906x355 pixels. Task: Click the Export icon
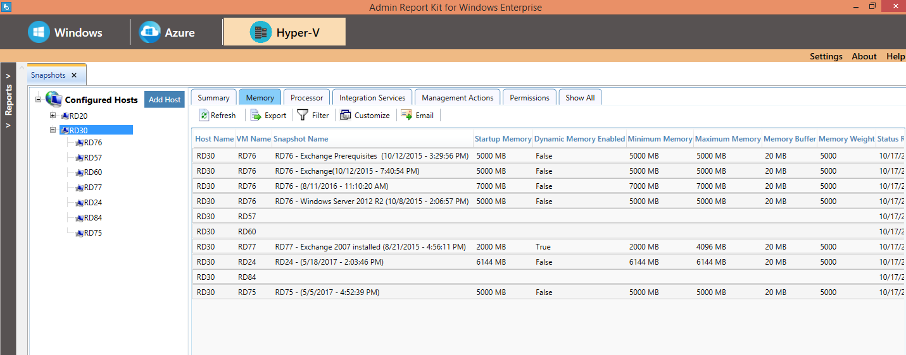(256, 115)
